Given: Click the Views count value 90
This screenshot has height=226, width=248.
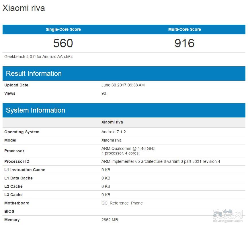Looking at the screenshot, I should click(x=104, y=93).
